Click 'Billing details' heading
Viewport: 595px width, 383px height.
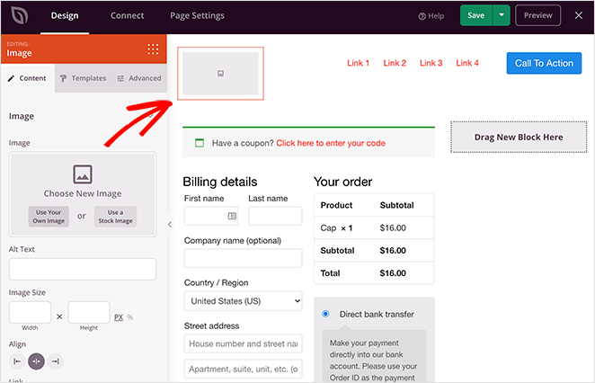point(219,182)
